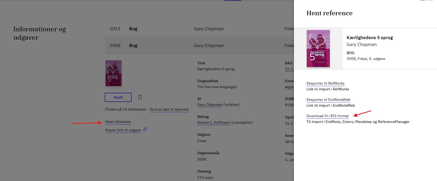Image resolution: width=437 pixels, height=181 pixels.
Task: Click the bookmark icon next to Bestil
Action: click(140, 97)
